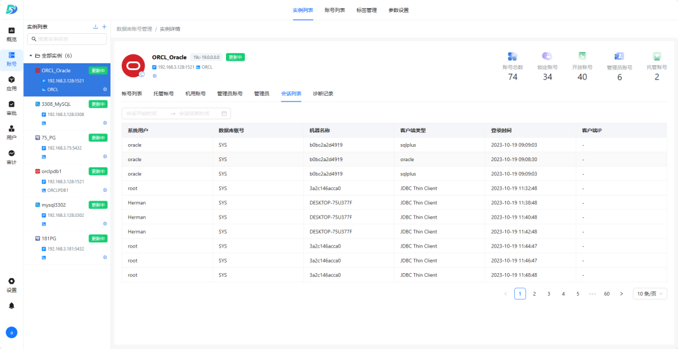This screenshot has width=678, height=349.
Task: Select the 75_PG instance in list
Action: (x=67, y=147)
